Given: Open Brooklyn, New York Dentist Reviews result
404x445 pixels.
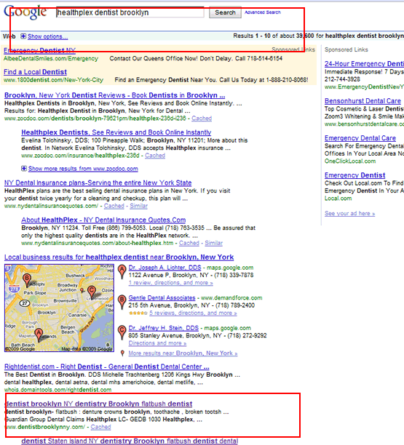Looking at the screenshot, I should point(114,95).
